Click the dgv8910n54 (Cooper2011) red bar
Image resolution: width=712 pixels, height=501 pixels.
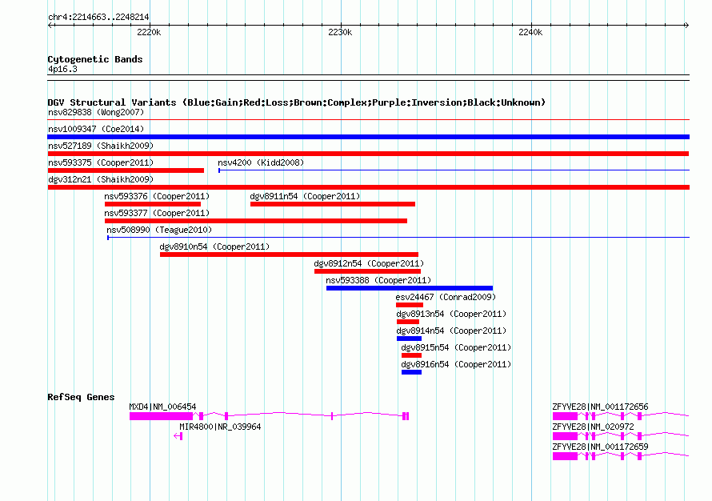(289, 255)
